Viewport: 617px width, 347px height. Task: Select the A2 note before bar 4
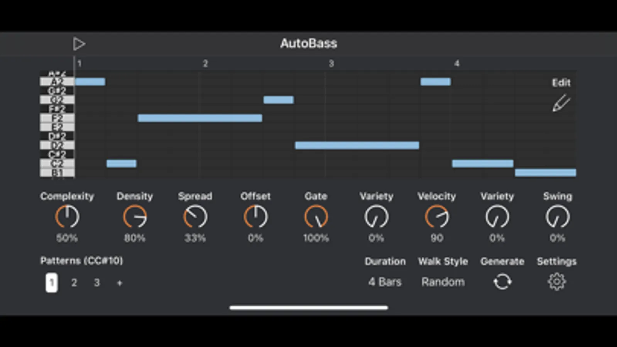(436, 82)
